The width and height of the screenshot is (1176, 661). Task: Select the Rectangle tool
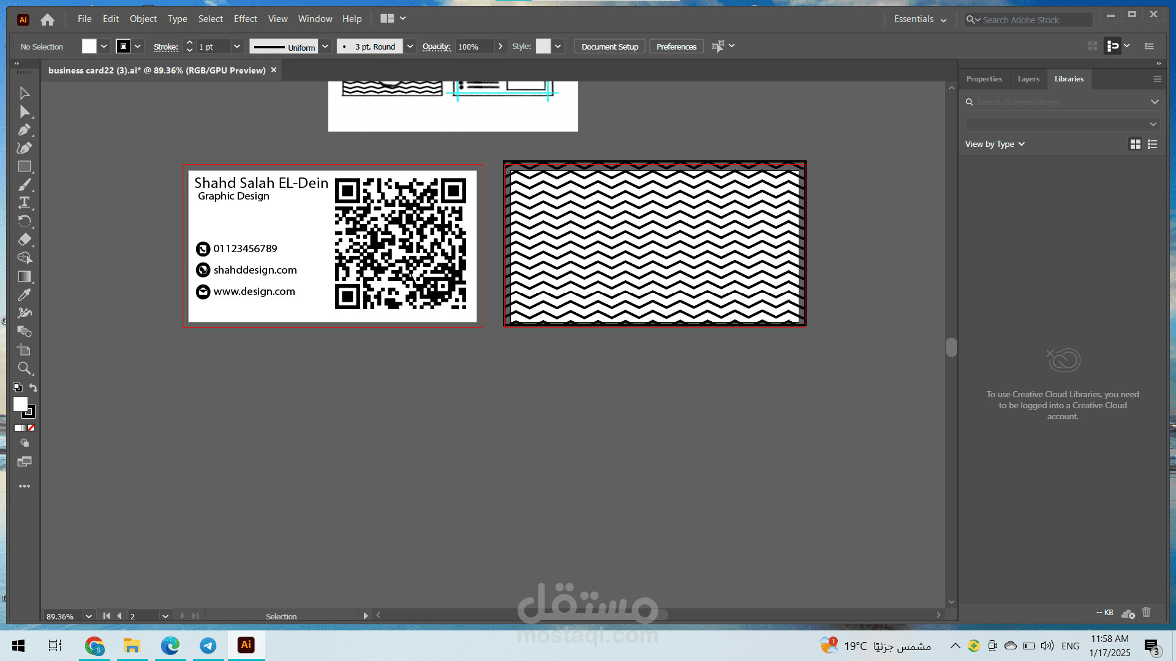(x=24, y=166)
